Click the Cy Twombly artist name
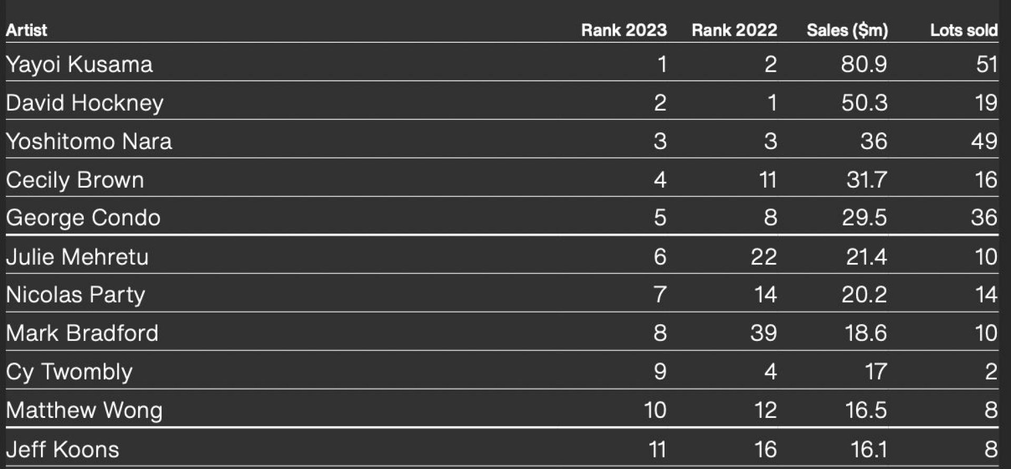Screen dimensions: 1011x469 click(x=69, y=372)
